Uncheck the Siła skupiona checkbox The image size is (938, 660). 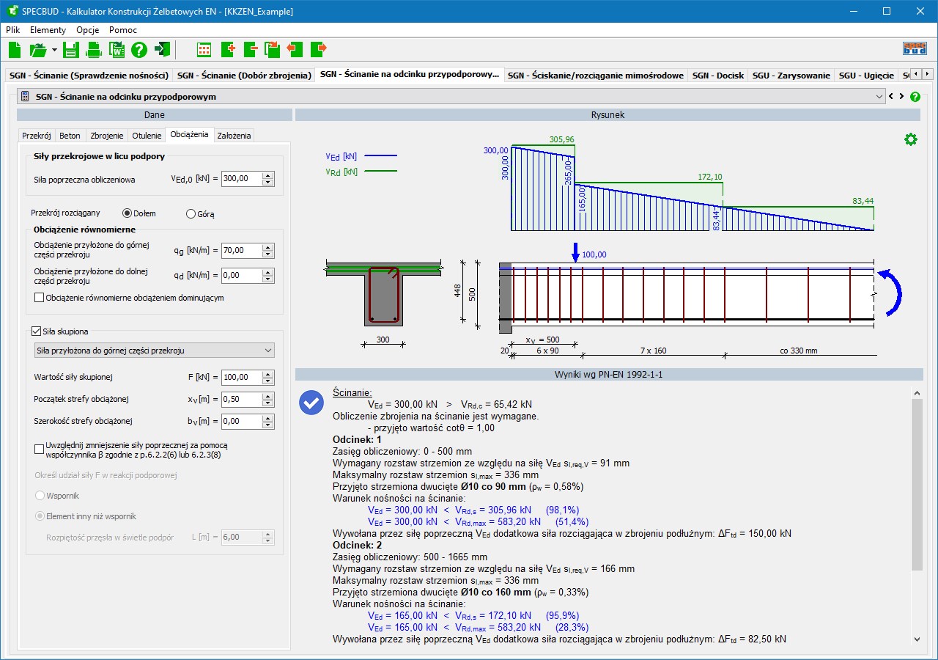click(x=37, y=331)
